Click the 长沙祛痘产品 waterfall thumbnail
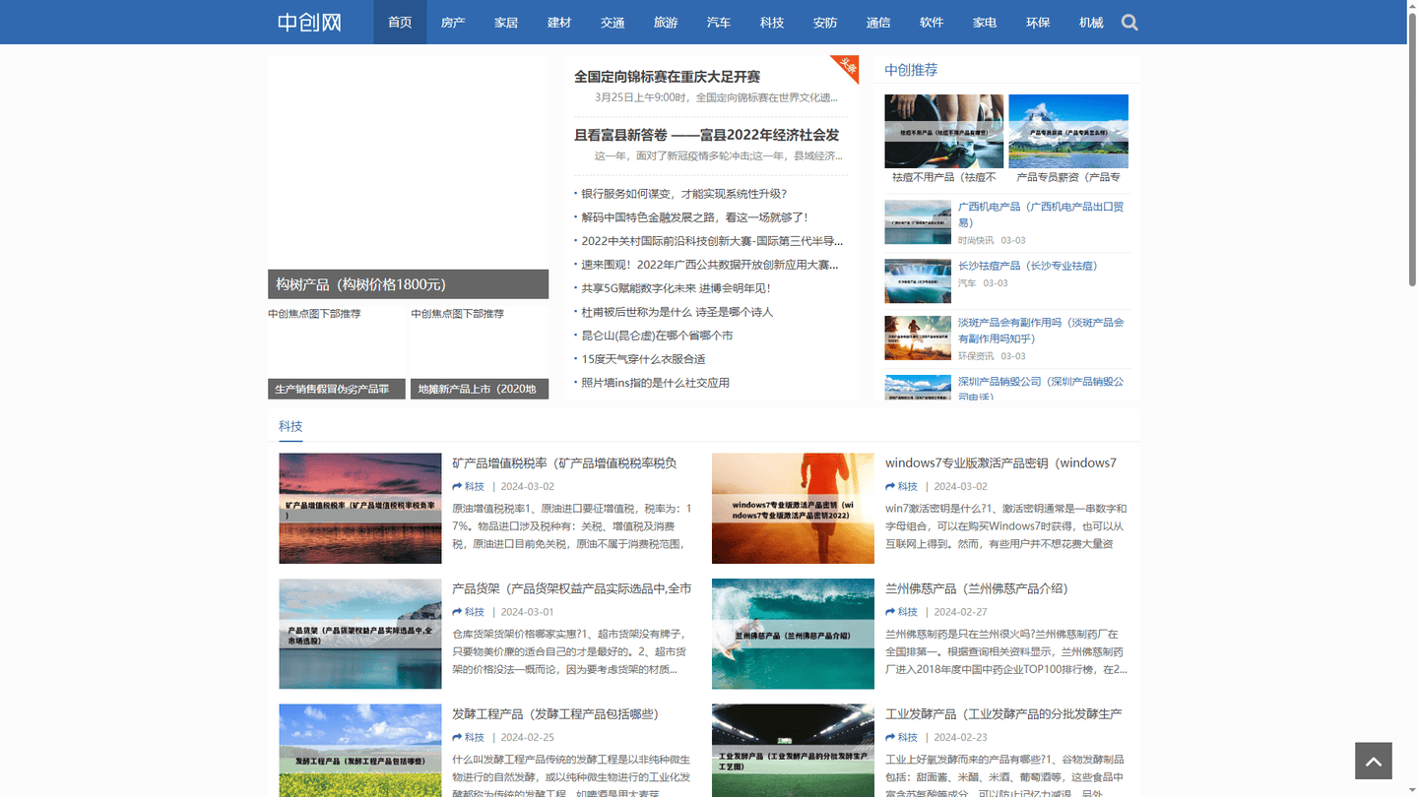Screen dimensions: 1418x797 pyautogui.click(x=918, y=280)
